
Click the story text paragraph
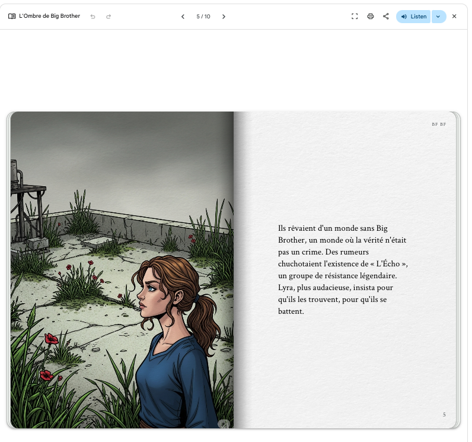point(343,269)
